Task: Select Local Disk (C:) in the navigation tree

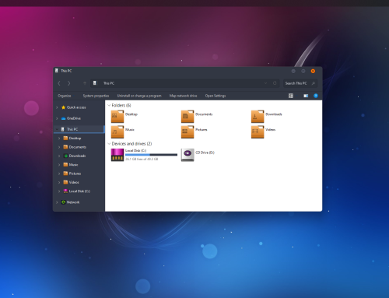Action: (x=79, y=191)
